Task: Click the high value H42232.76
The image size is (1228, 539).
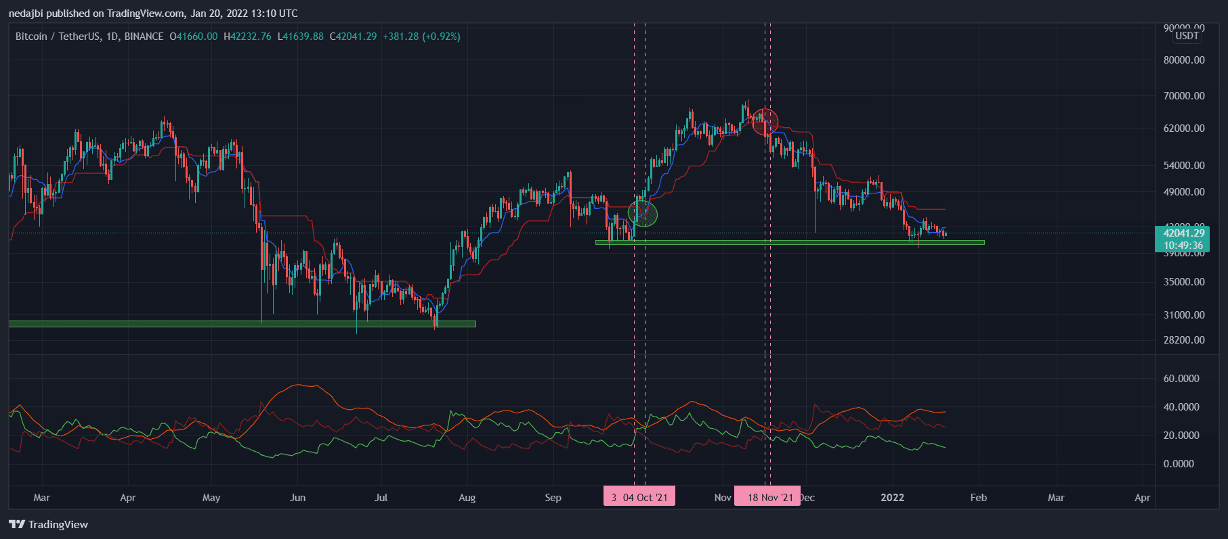Action: click(x=247, y=37)
